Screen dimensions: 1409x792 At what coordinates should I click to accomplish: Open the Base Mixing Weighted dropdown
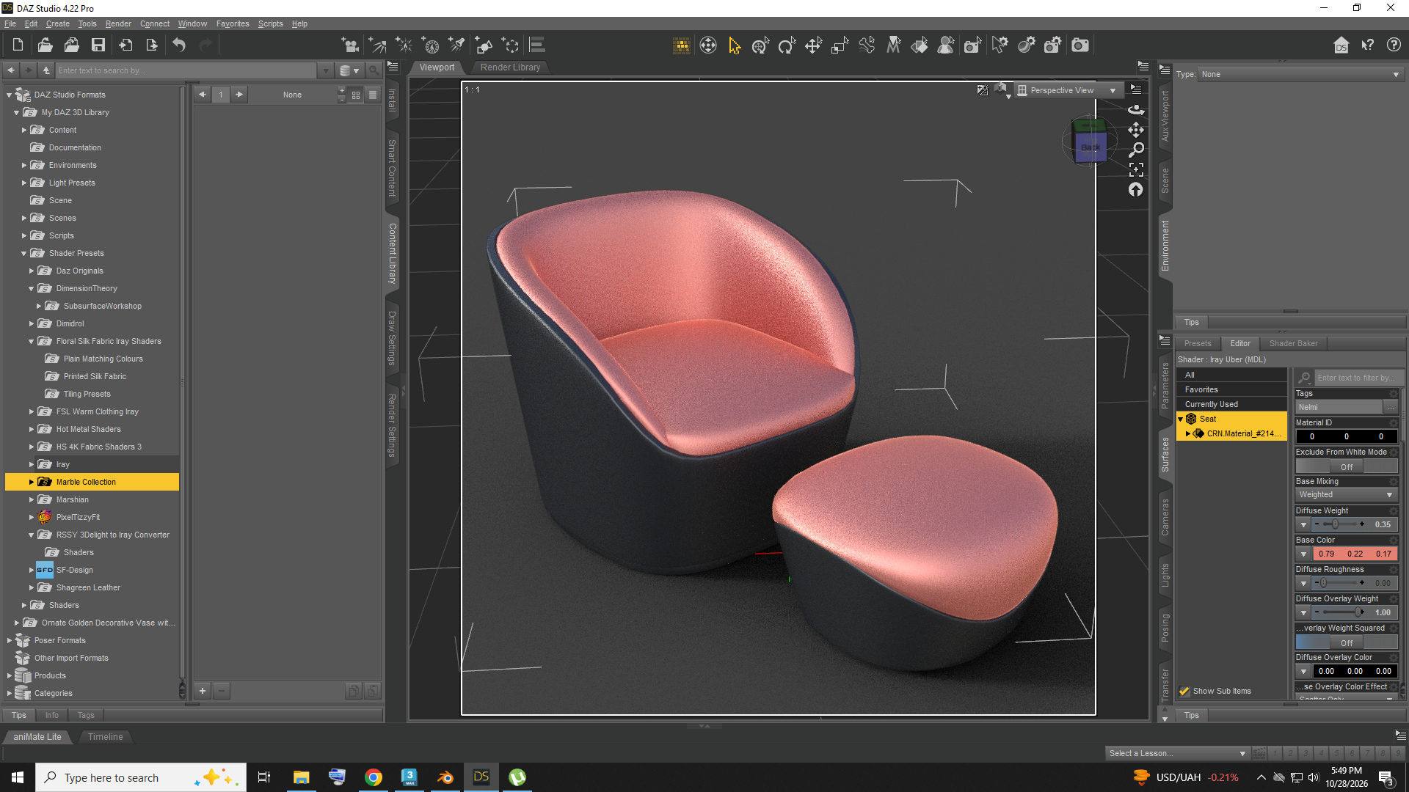(1346, 495)
